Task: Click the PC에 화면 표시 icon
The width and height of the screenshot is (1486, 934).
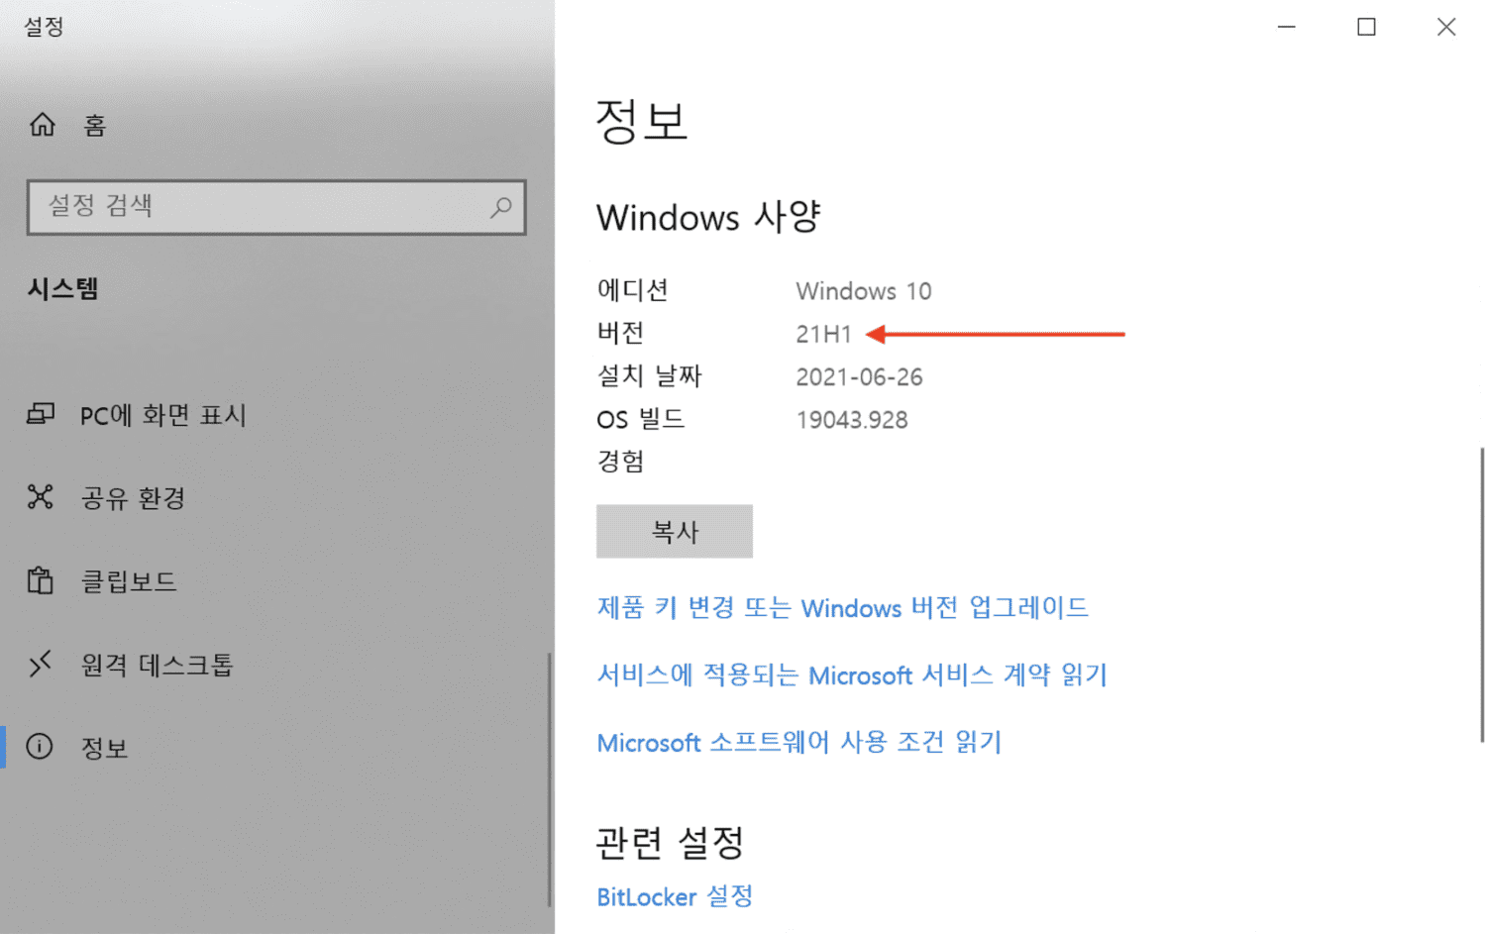Action: click(41, 414)
